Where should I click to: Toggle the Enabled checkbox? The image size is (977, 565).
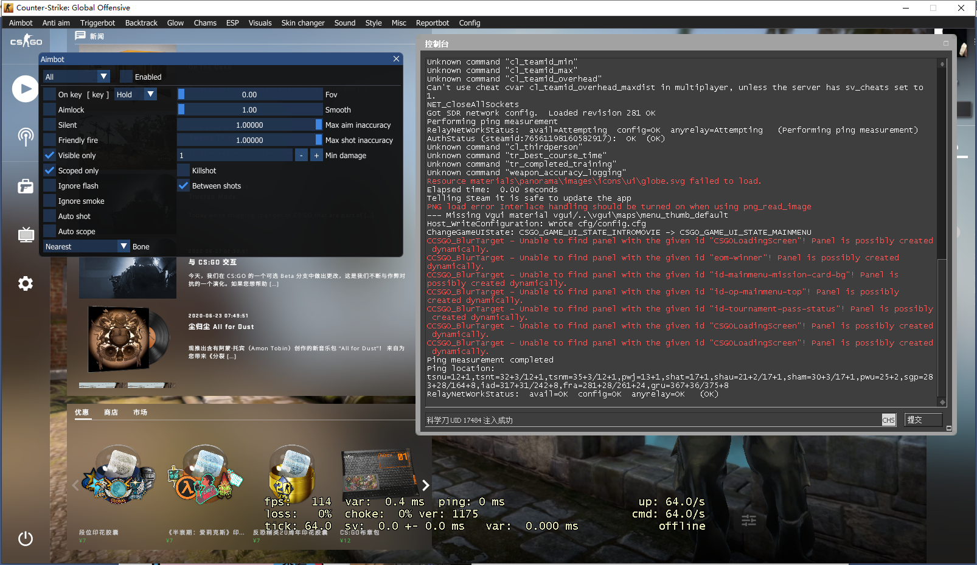[126, 77]
